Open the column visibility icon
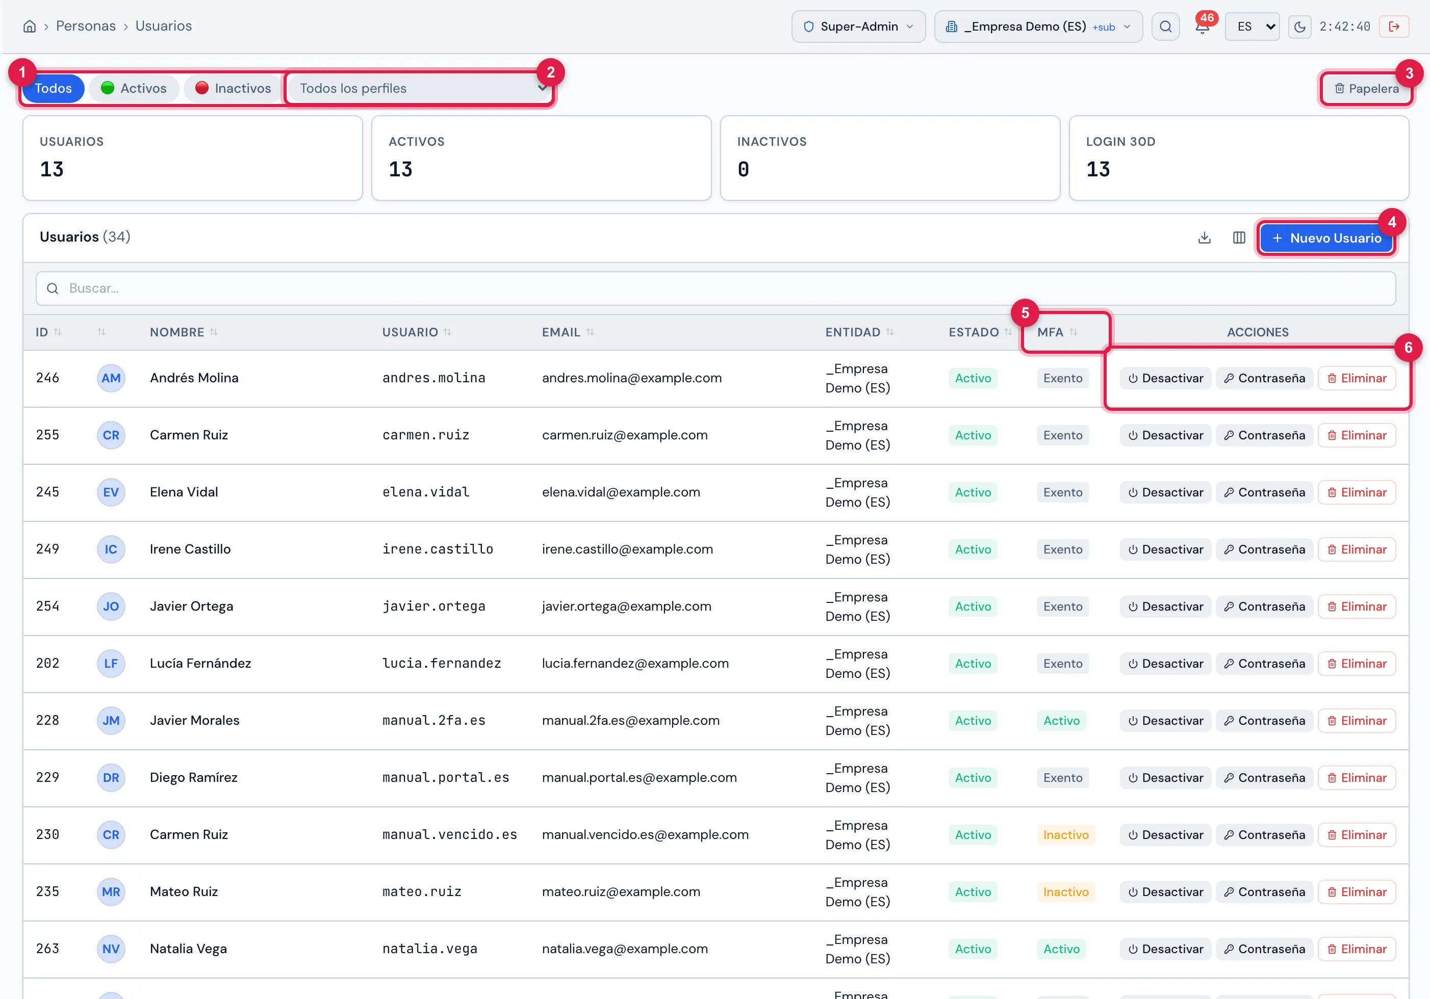Viewport: 1430px width, 999px height. [1239, 238]
